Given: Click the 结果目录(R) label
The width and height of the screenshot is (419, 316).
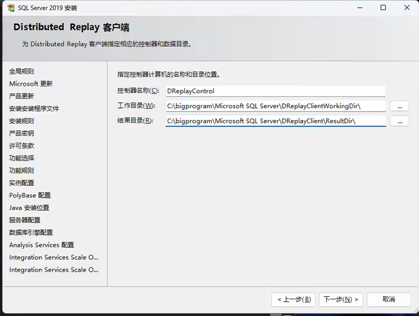Looking at the screenshot, I should [135, 121].
